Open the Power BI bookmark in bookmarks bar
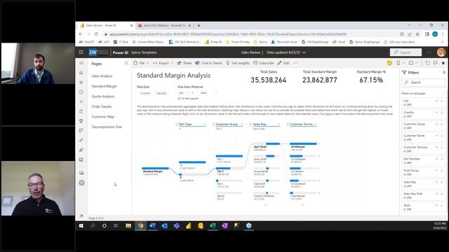Screen dimensions: 449x252 (x=213, y=42)
